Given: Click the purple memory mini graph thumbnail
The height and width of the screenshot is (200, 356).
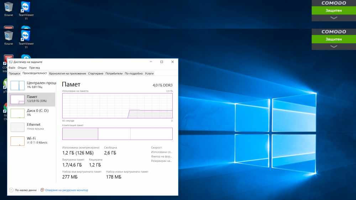Looking at the screenshot, I should coord(17,99).
